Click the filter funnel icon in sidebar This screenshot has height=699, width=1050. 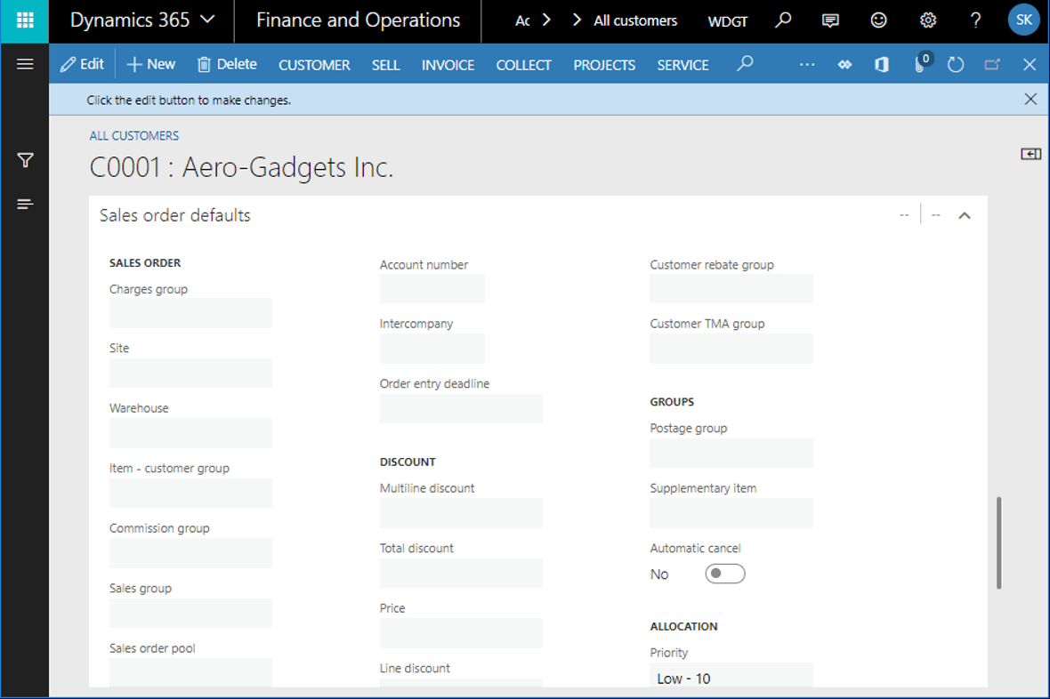(x=25, y=160)
